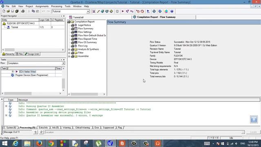
Task: Click the Start Simulation toolbar icon
Action: [x=148, y=11]
